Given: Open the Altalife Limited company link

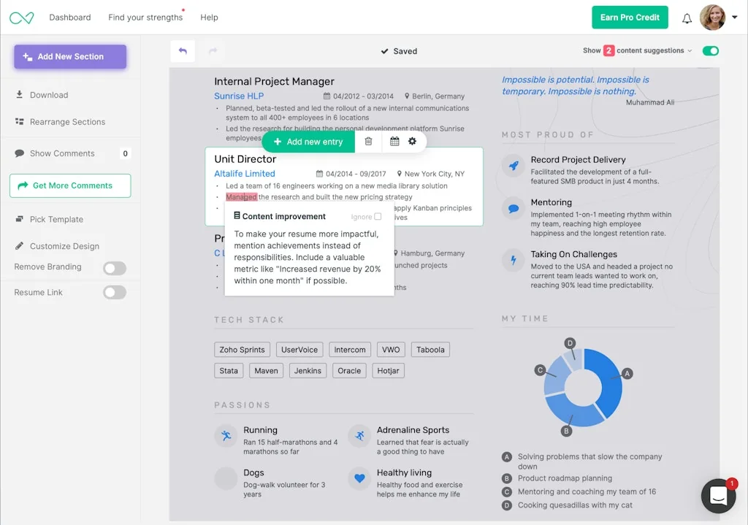Looking at the screenshot, I should [x=244, y=174].
